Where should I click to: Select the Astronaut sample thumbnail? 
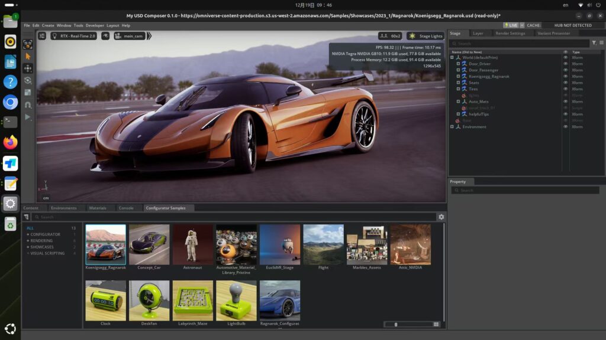pyautogui.click(x=192, y=244)
